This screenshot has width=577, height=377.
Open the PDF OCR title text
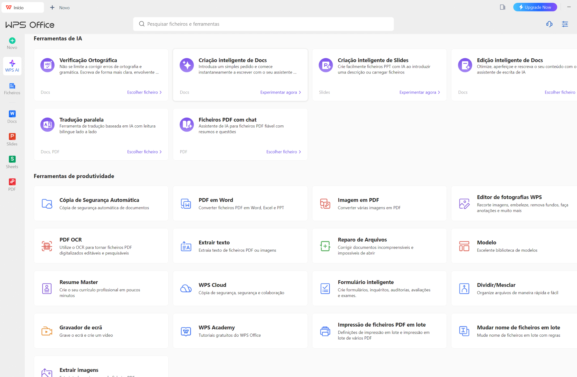[71, 240]
